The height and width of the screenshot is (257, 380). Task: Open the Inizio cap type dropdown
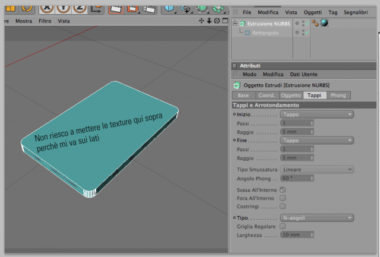(317, 115)
